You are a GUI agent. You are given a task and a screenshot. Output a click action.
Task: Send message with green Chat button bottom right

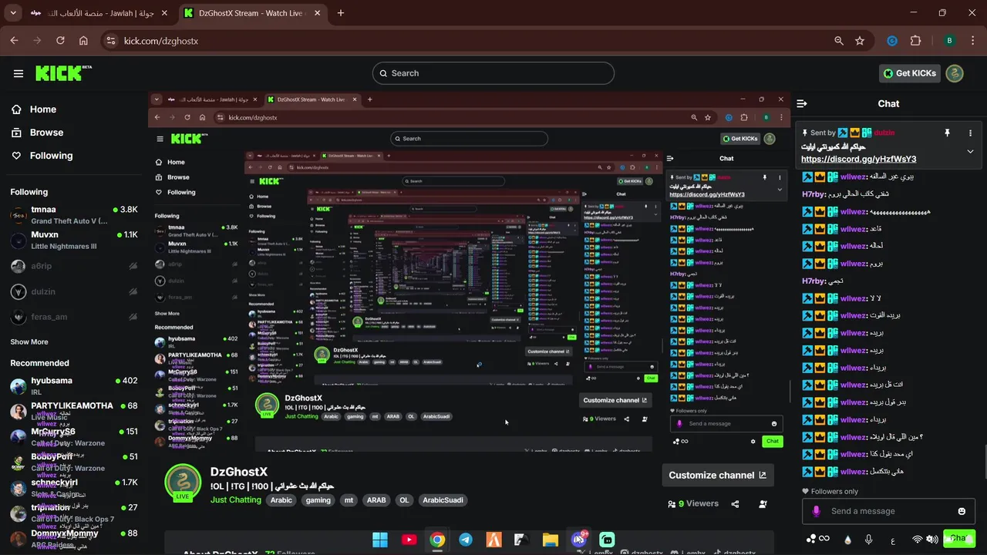(958, 538)
